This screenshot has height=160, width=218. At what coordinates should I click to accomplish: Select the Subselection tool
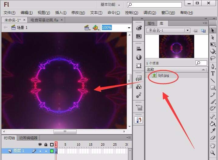point(213,37)
